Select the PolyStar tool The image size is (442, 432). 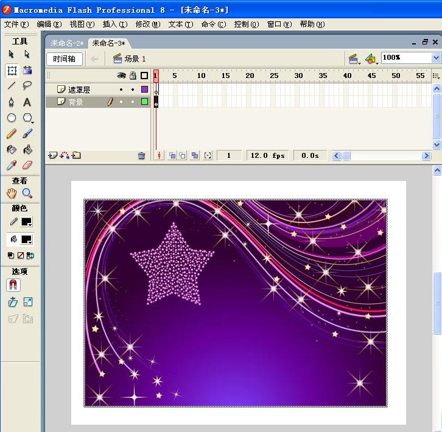[27, 118]
